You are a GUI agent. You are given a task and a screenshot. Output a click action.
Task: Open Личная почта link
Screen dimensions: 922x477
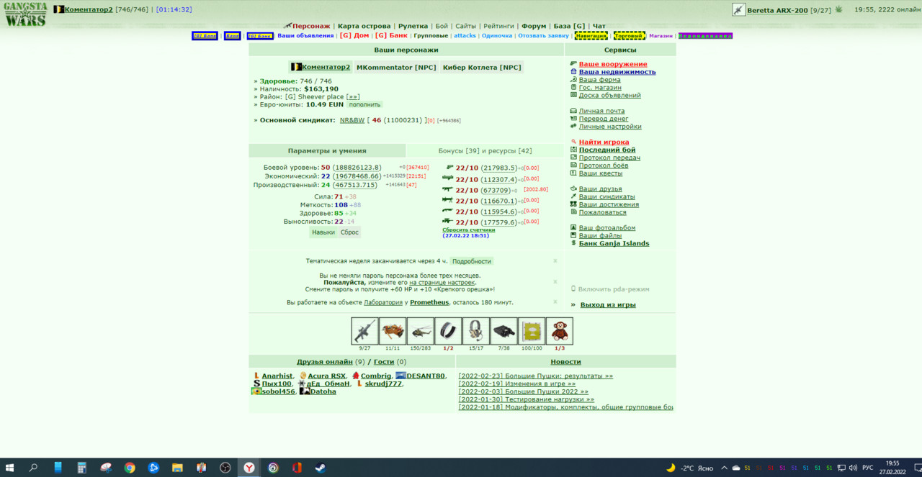[602, 111]
